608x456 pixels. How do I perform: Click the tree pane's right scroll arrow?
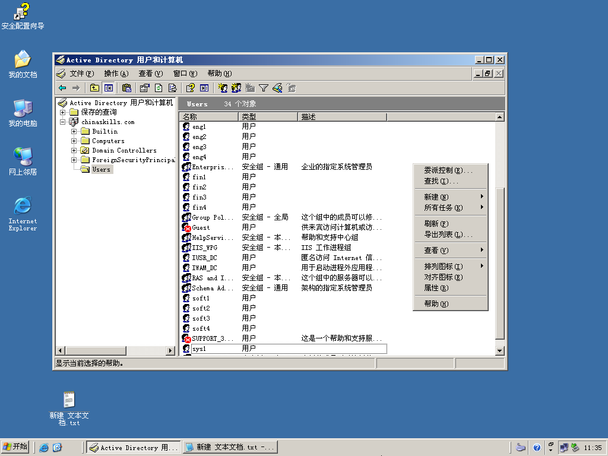[x=170, y=350]
